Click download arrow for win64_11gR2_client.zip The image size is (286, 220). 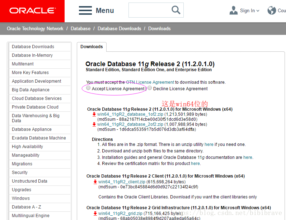click(95, 182)
